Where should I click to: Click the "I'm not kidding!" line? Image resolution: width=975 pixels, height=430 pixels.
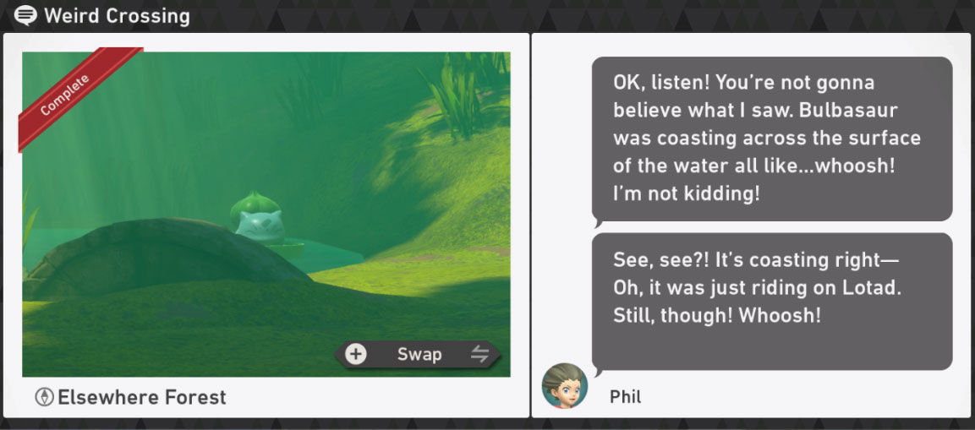687,193
